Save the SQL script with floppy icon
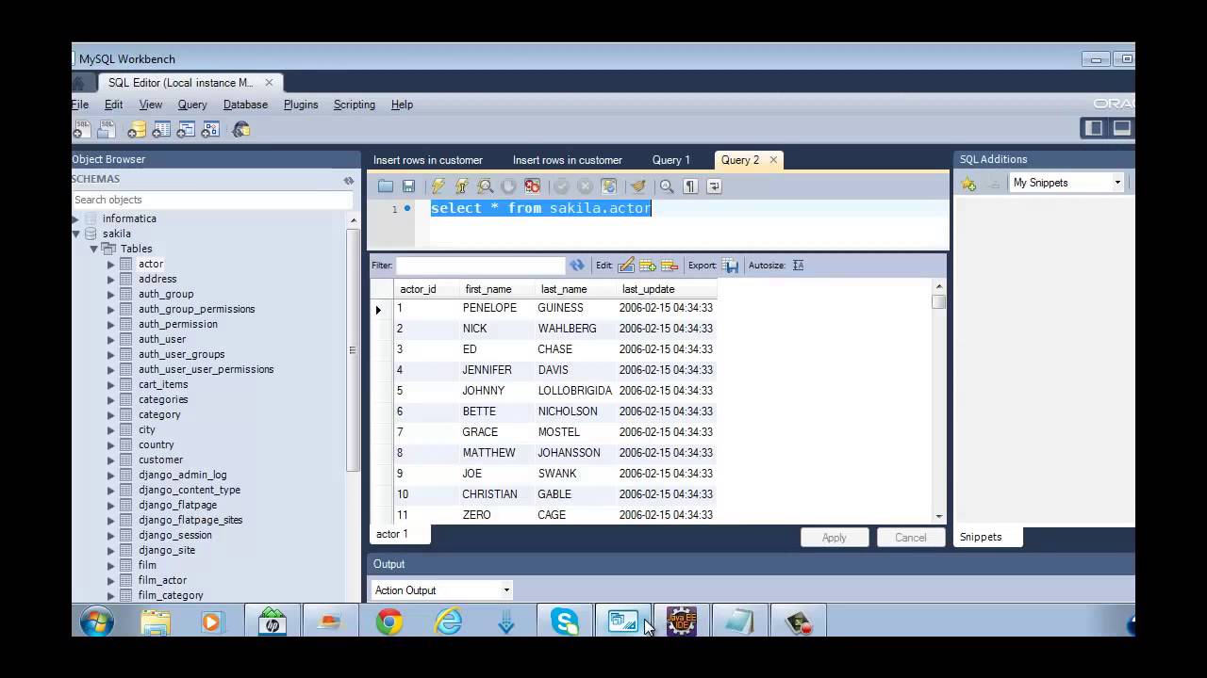 coord(408,186)
